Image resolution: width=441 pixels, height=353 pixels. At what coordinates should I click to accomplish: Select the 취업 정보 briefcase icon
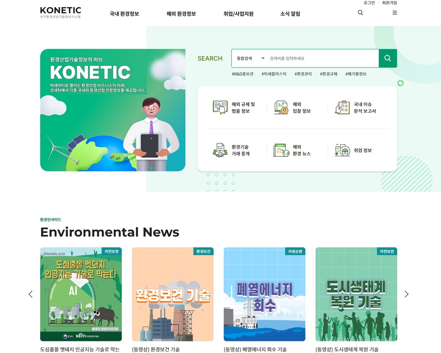point(342,150)
